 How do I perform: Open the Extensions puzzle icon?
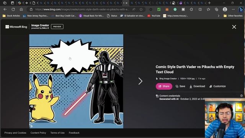[x=191, y=9]
